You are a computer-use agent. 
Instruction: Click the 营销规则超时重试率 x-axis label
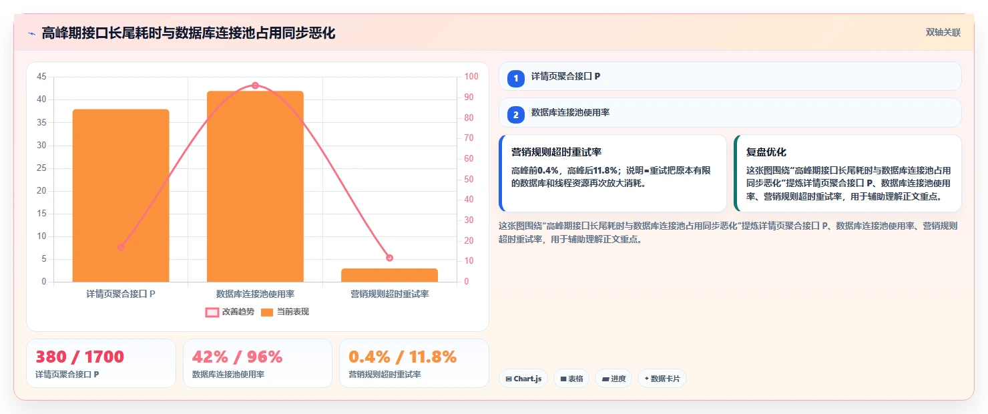pyautogui.click(x=390, y=294)
